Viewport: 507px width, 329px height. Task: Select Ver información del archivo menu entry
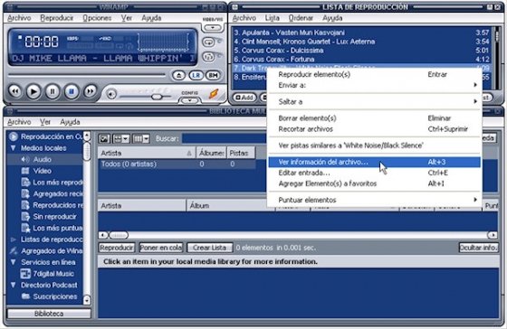[374, 162]
